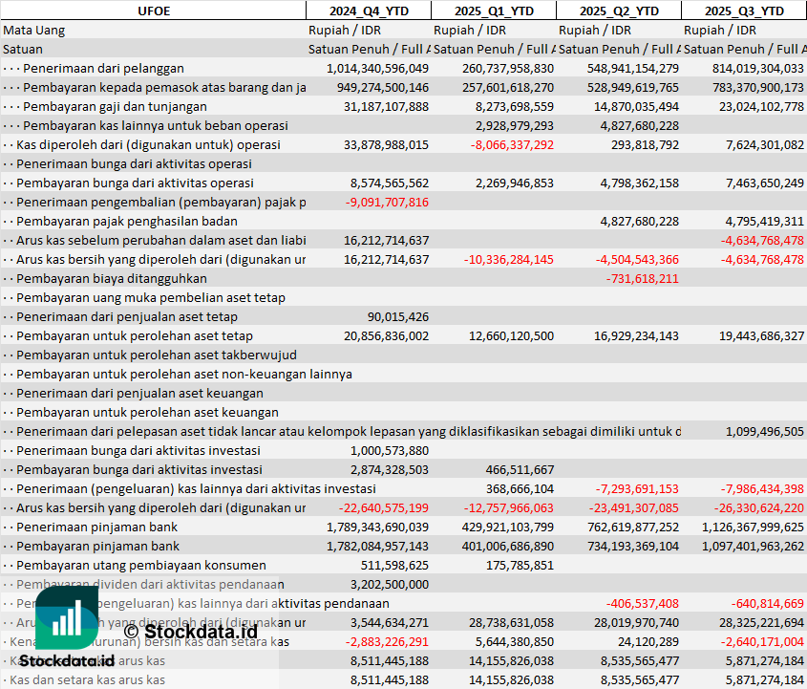Click the 2025_Q3_YTD column header
The width and height of the screenshot is (807, 689).
click(x=744, y=11)
